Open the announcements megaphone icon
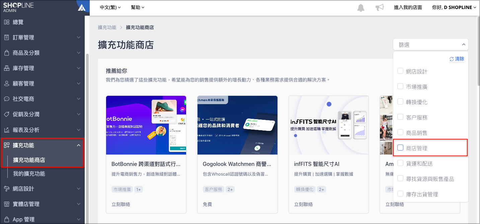The width and height of the screenshot is (480, 224). (x=379, y=8)
